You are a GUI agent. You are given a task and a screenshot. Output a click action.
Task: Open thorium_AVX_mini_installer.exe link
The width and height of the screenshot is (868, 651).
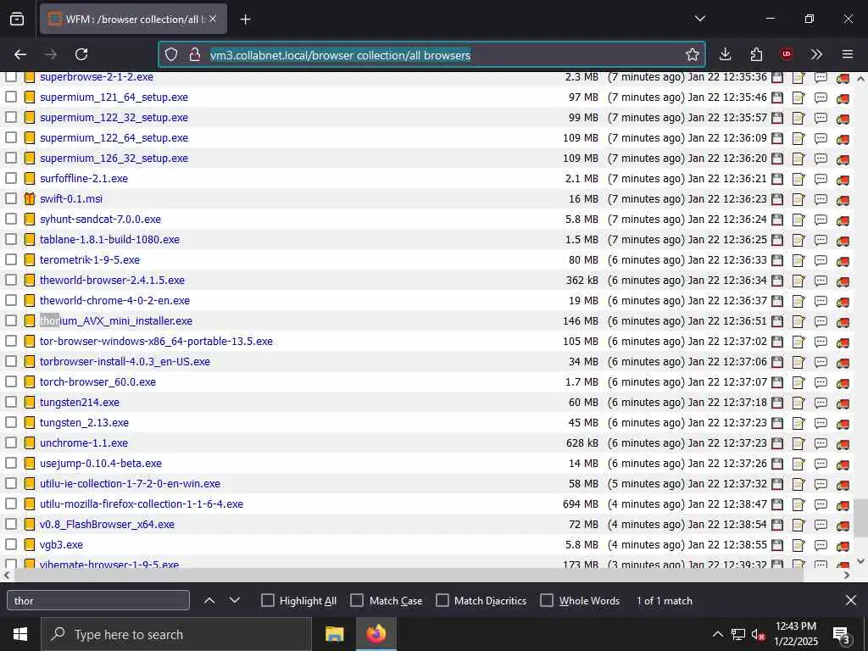(116, 321)
